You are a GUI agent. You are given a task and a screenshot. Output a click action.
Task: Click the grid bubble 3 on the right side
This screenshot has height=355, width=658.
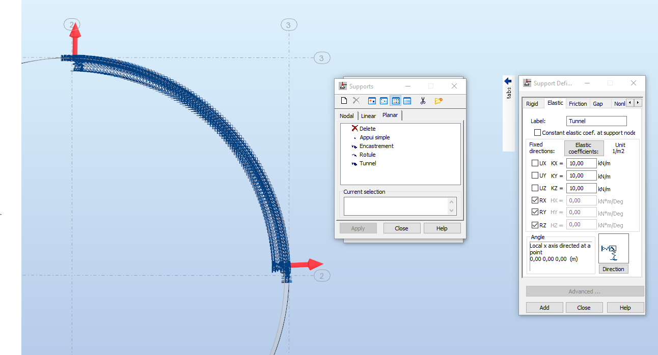click(x=321, y=58)
